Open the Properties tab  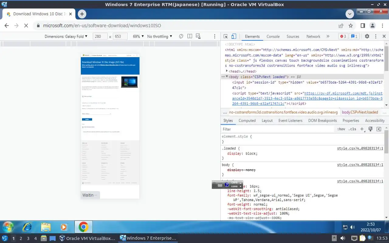(351, 121)
